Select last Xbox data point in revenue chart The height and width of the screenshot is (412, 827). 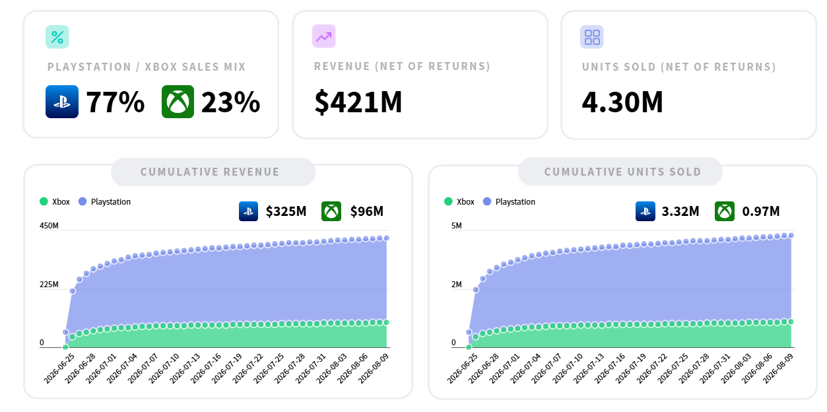point(387,322)
